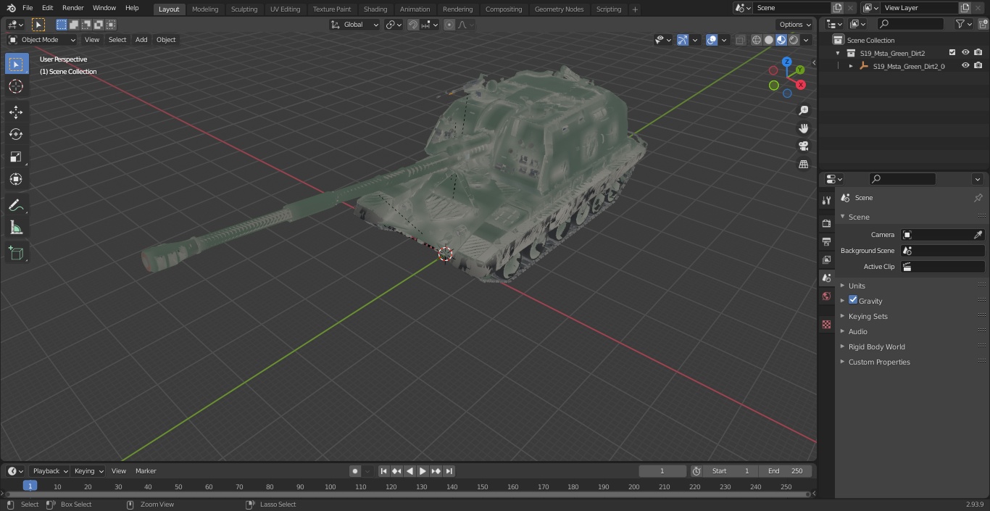
Task: Select the Transform tool
Action: click(16, 179)
